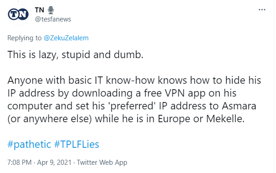Click the word 'know-how' in the tweet
276x173 pixels.
(130, 80)
